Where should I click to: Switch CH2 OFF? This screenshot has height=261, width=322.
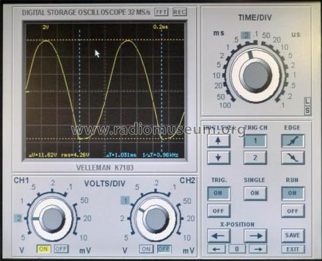164,249
